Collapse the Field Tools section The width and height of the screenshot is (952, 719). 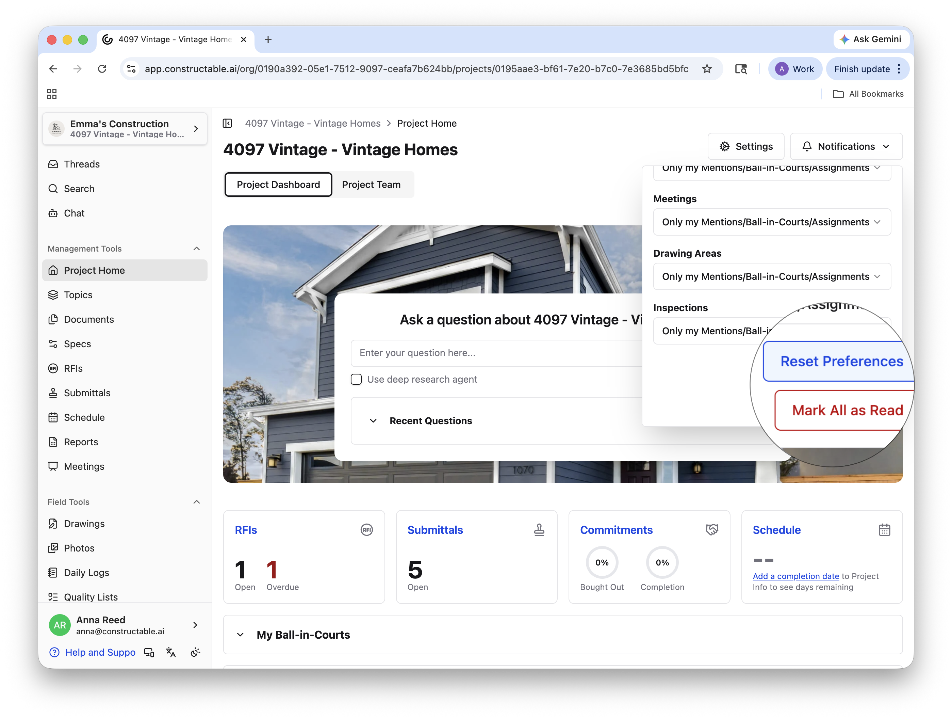click(197, 502)
